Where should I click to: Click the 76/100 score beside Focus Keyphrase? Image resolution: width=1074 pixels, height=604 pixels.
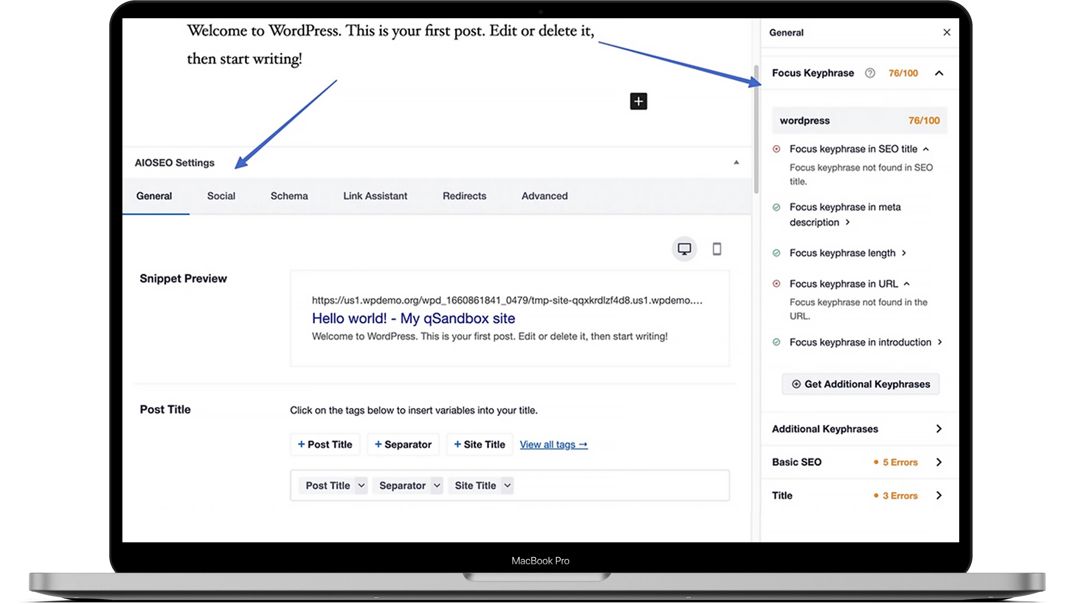(903, 73)
